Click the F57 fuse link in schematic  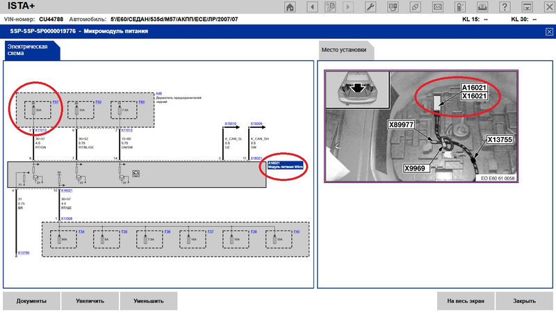click(x=56, y=102)
